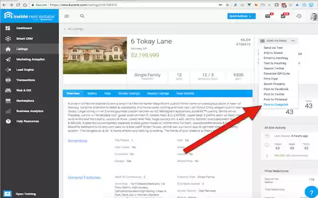Open the history clock icon

(x=299, y=16)
